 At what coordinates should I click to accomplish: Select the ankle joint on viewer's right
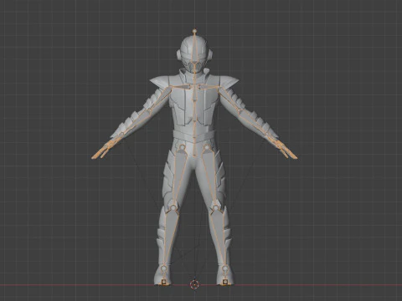point(225,268)
